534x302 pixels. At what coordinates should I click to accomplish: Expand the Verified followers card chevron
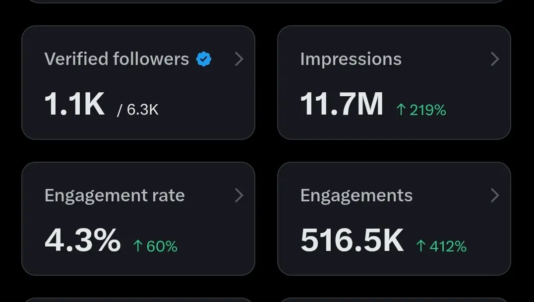click(x=239, y=59)
